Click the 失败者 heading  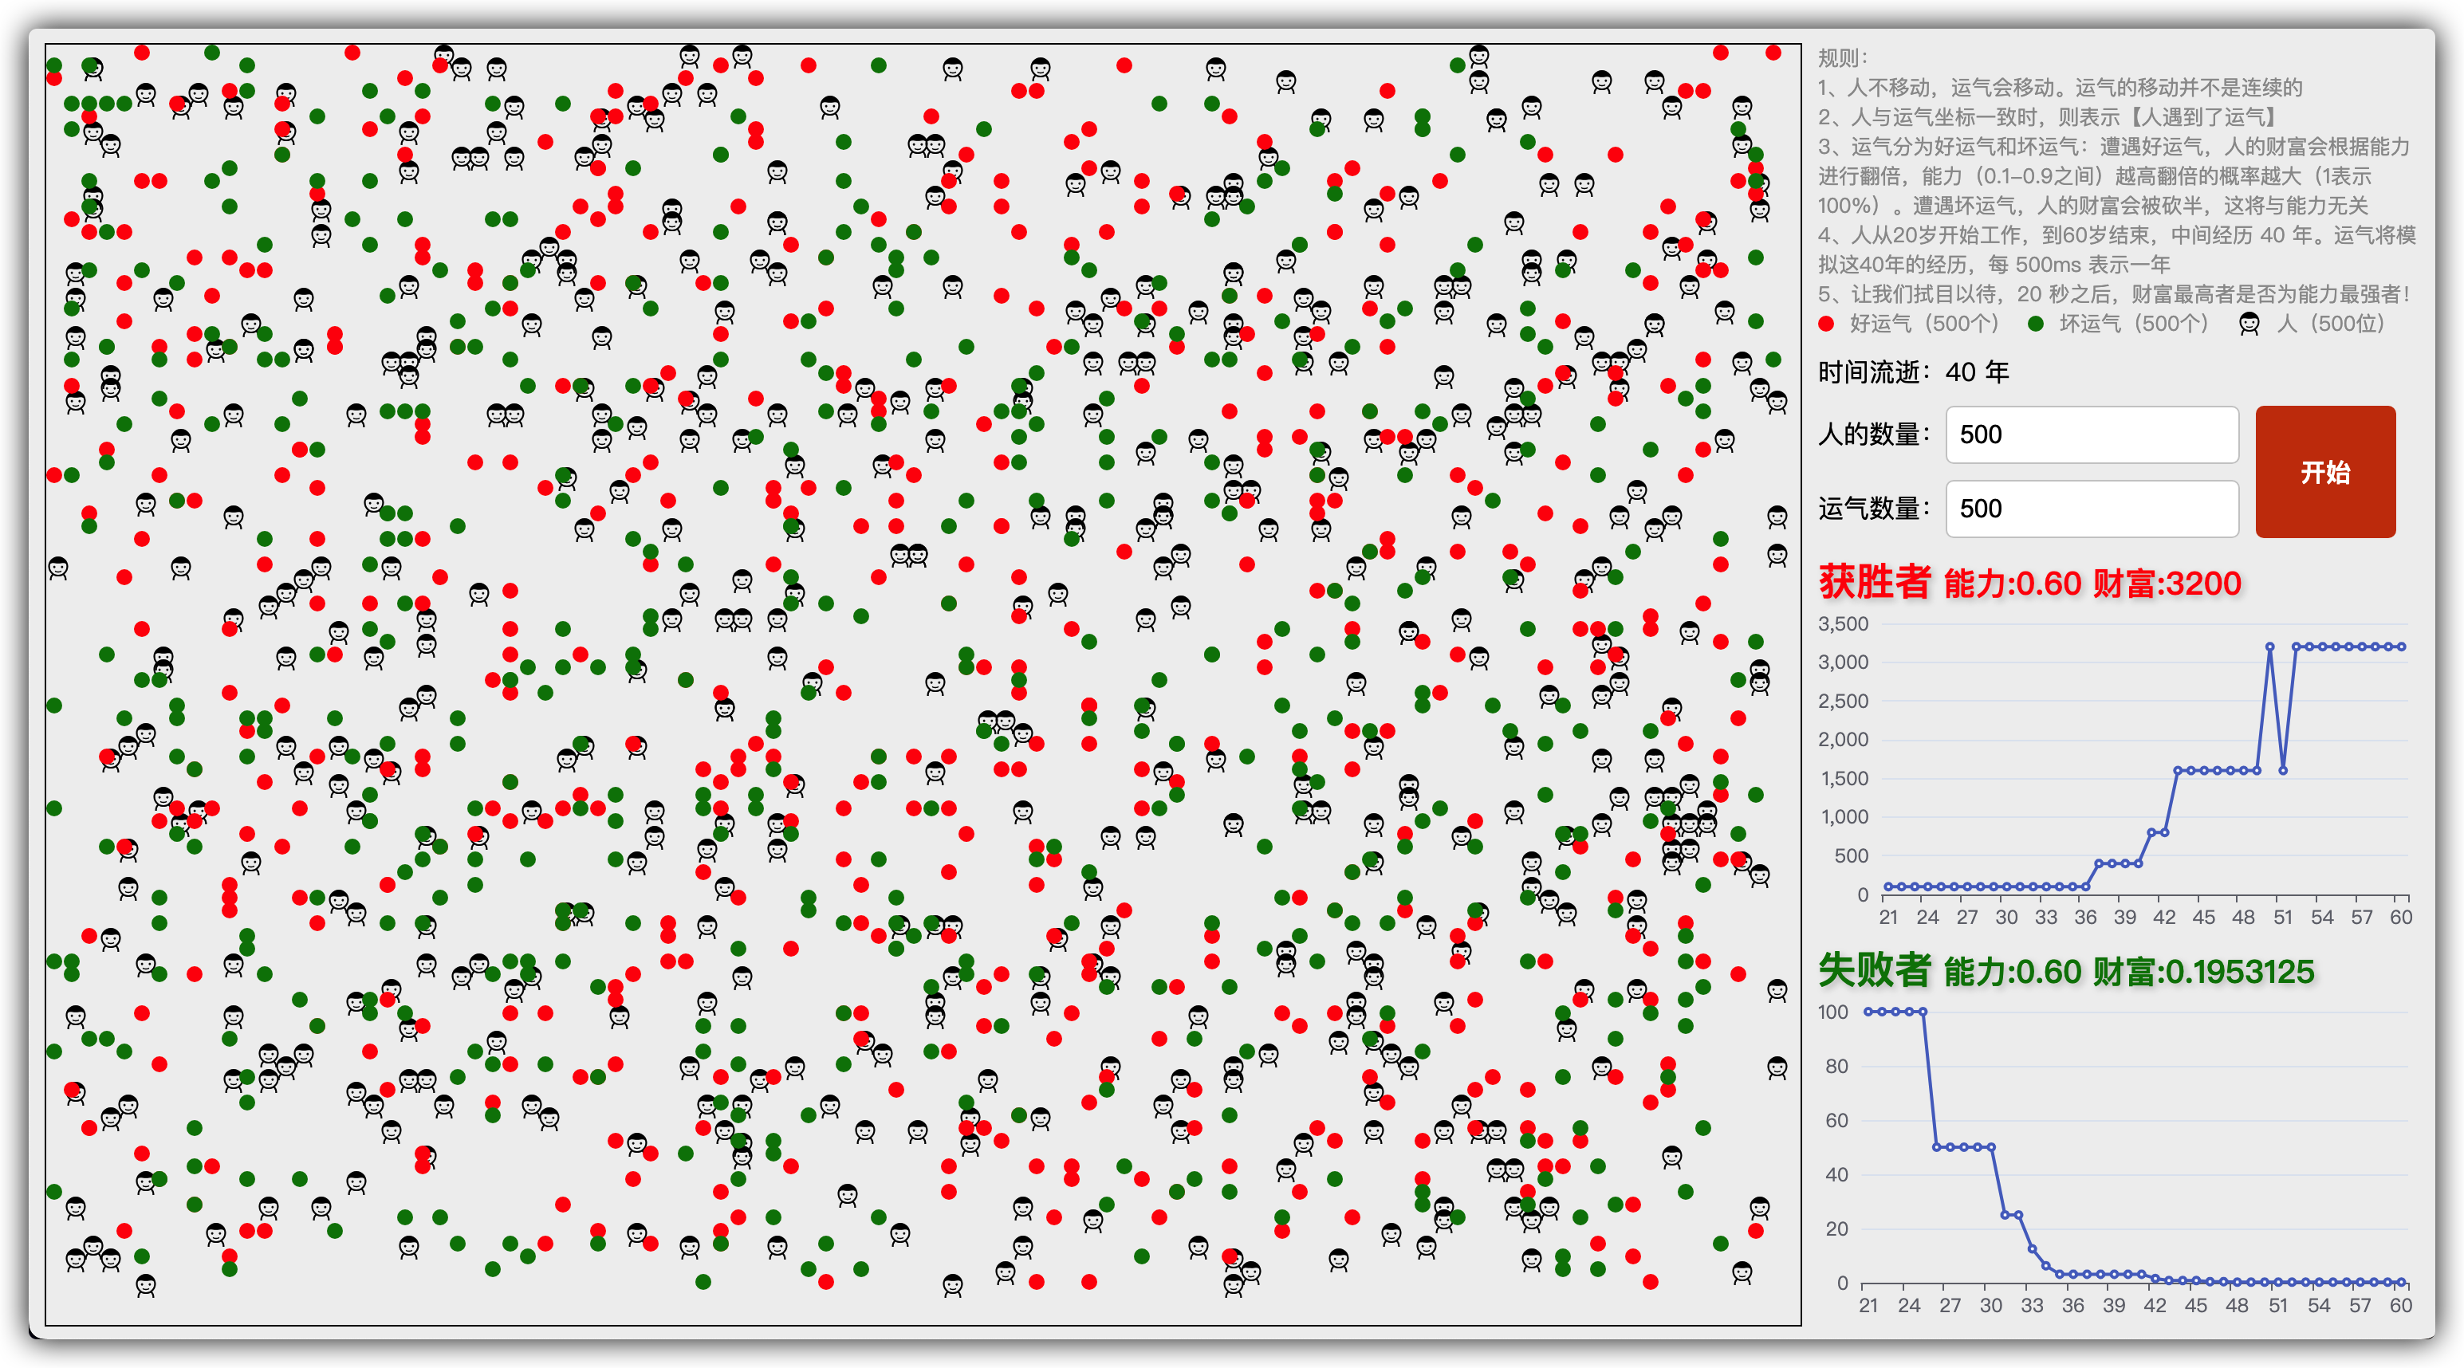pyautogui.click(x=1874, y=970)
